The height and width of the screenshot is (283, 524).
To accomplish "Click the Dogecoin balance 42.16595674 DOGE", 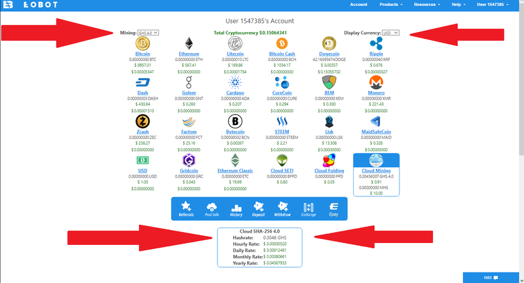I will [329, 60].
